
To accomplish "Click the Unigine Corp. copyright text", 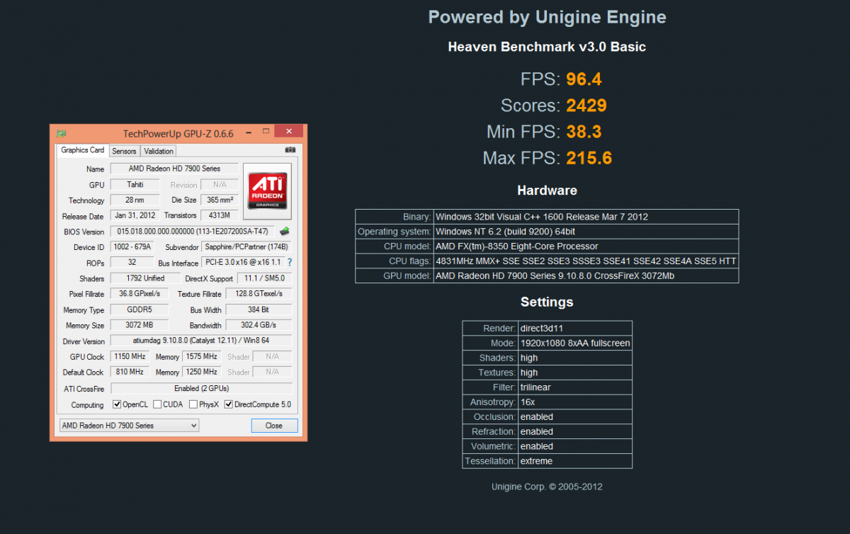I will [x=547, y=487].
